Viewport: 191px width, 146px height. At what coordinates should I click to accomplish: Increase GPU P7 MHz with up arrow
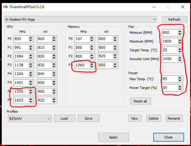[31, 99]
